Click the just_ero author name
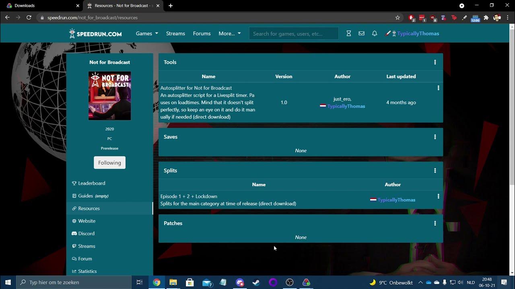This screenshot has height=289, width=515. [342, 99]
